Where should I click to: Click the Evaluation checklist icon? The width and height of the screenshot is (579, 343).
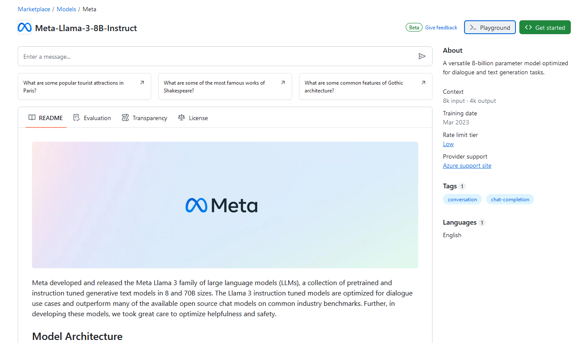pyautogui.click(x=76, y=118)
